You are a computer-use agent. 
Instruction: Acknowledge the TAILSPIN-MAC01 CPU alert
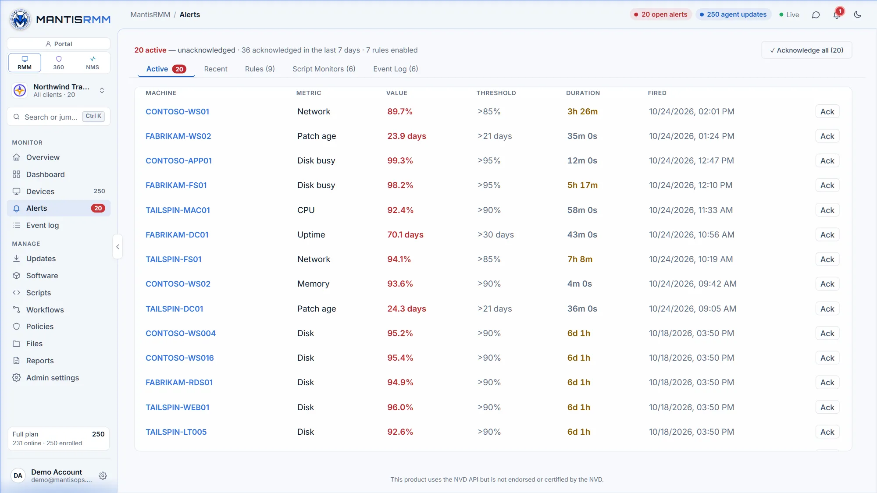pyautogui.click(x=827, y=210)
